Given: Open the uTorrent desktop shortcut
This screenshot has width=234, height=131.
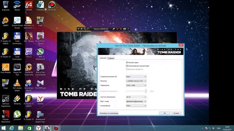Looking at the screenshot, I should click(x=17, y=115).
